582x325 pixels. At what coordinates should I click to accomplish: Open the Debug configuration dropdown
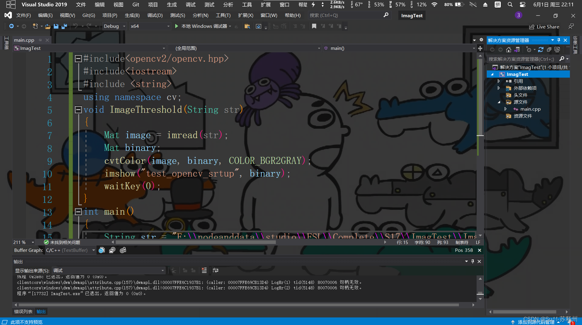point(115,26)
